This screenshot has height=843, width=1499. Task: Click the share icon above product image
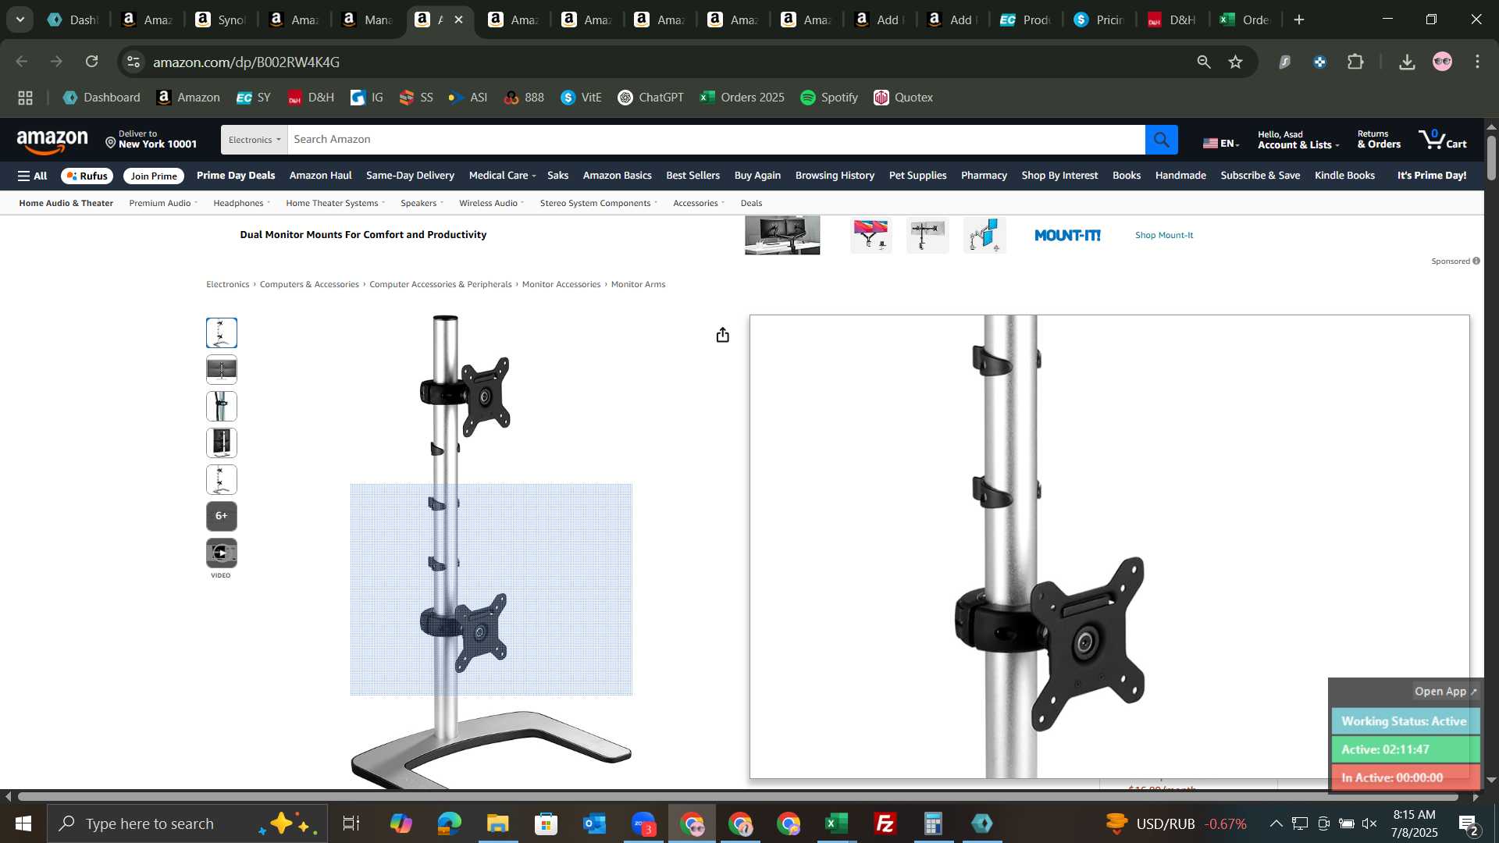(722, 335)
